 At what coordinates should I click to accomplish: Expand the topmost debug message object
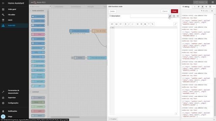(183, 21)
